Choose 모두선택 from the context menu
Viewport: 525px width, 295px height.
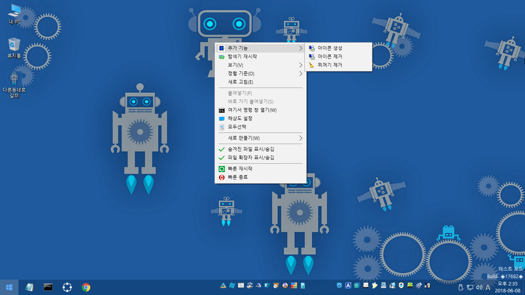(x=261, y=127)
